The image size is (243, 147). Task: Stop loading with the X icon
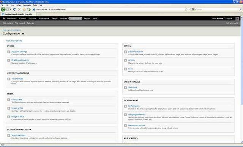[19, 9]
